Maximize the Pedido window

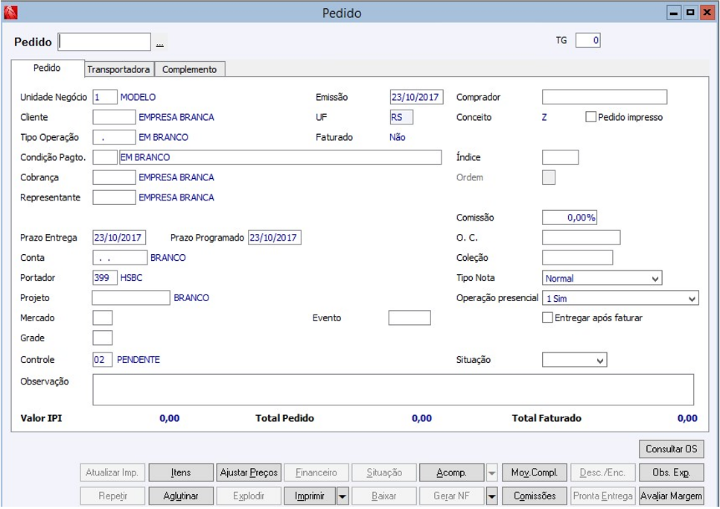689,13
